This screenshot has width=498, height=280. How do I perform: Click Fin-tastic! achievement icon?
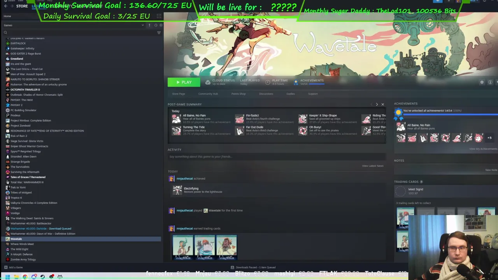tap(240, 119)
